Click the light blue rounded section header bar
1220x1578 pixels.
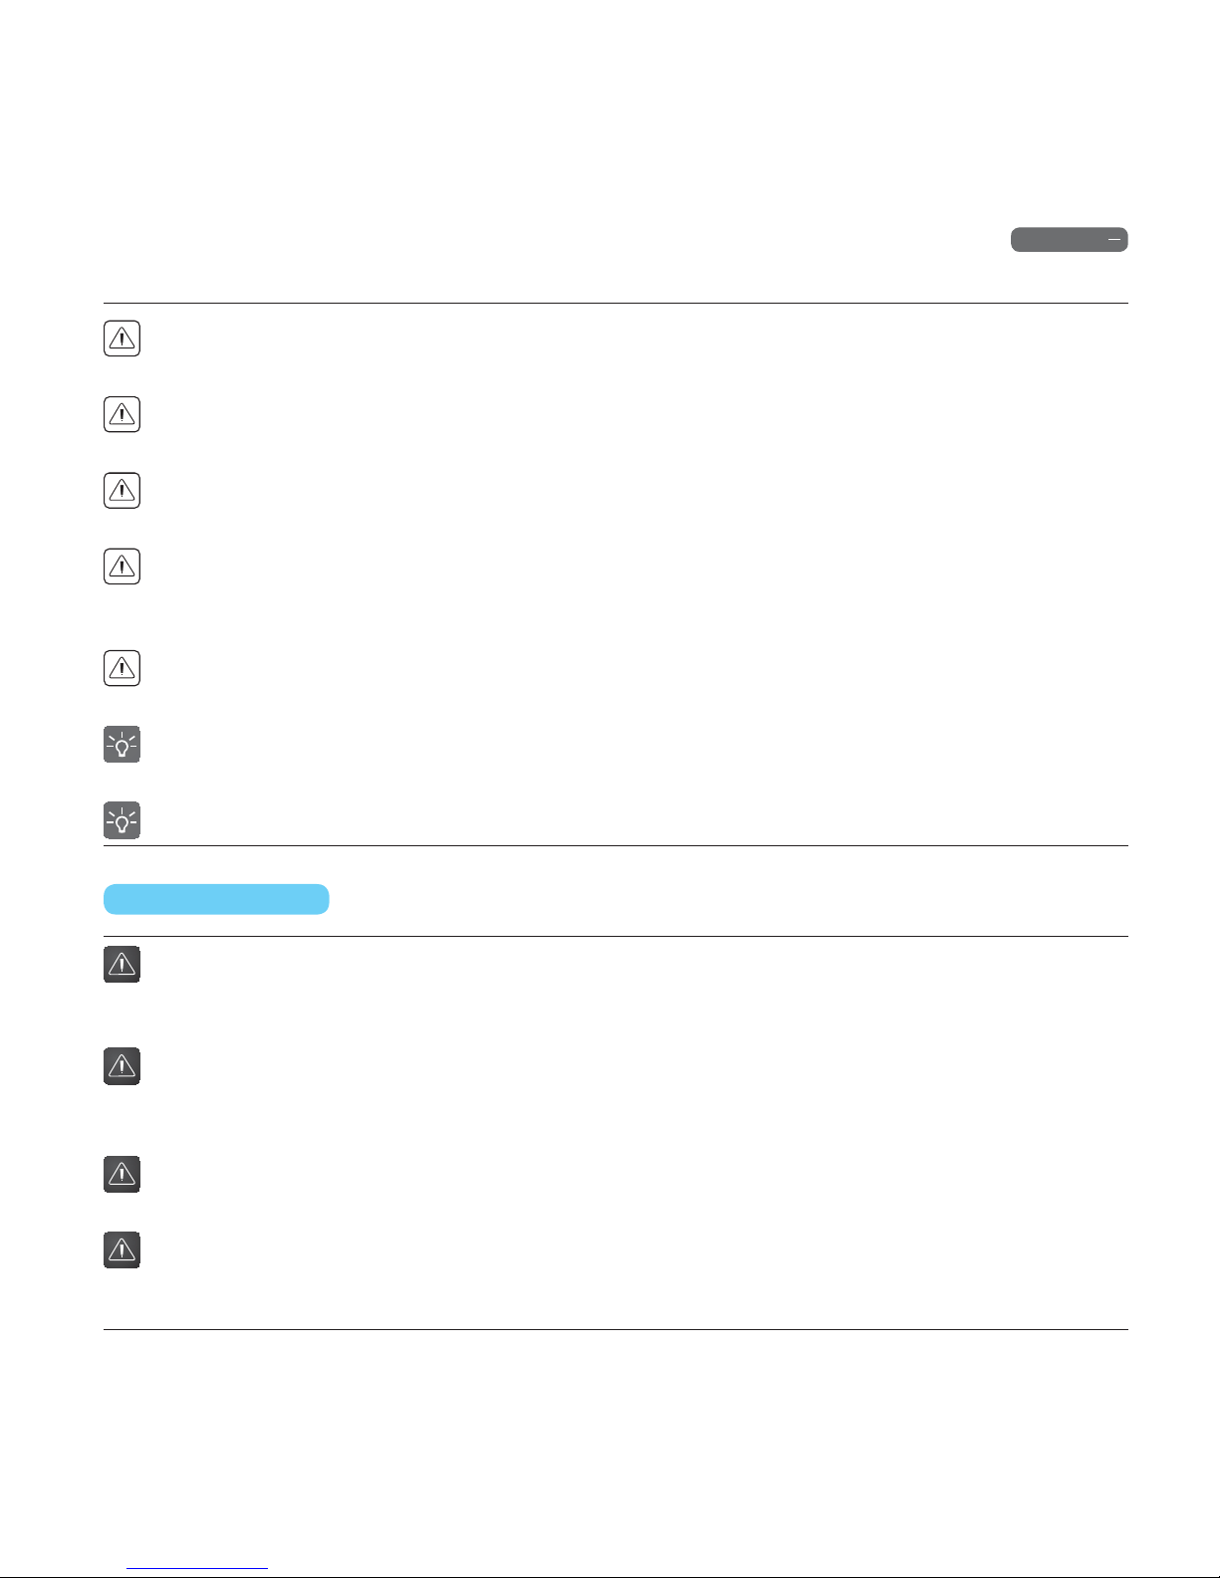click(216, 899)
